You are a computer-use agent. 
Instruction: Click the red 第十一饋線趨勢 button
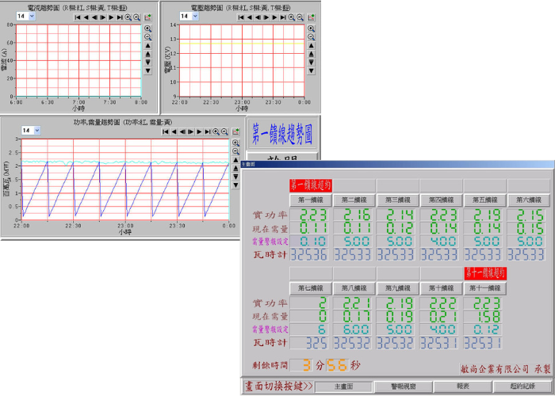[485, 273]
